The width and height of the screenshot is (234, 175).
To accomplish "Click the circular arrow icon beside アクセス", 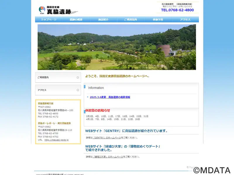I will click(78, 90).
